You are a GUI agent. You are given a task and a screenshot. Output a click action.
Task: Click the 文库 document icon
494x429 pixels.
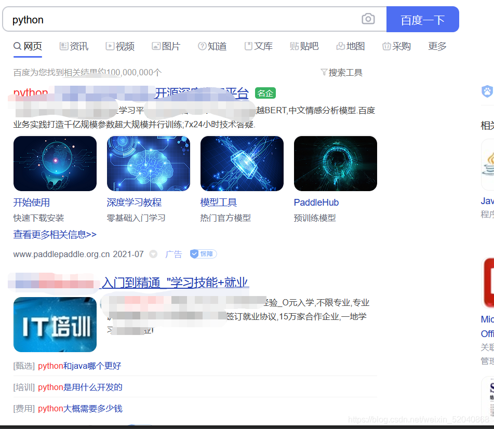tap(249, 46)
